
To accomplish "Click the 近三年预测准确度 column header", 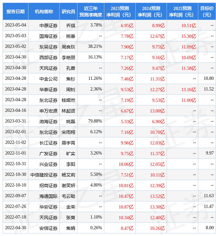I will pos(91,11).
